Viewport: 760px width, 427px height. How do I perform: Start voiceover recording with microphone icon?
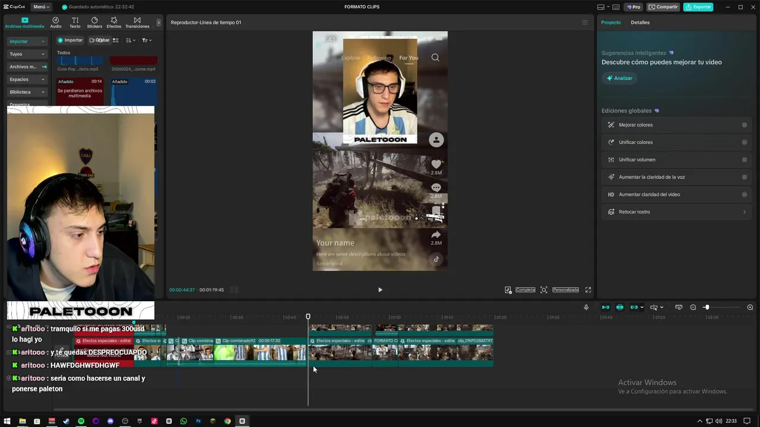coord(586,307)
